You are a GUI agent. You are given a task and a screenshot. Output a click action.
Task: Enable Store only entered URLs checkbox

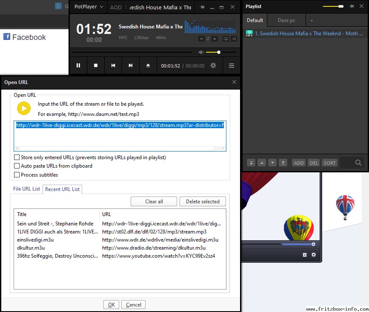pyautogui.click(x=17, y=157)
